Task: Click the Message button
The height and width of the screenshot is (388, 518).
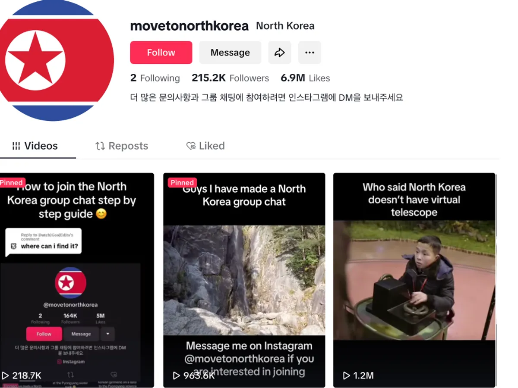Action: 230,53
